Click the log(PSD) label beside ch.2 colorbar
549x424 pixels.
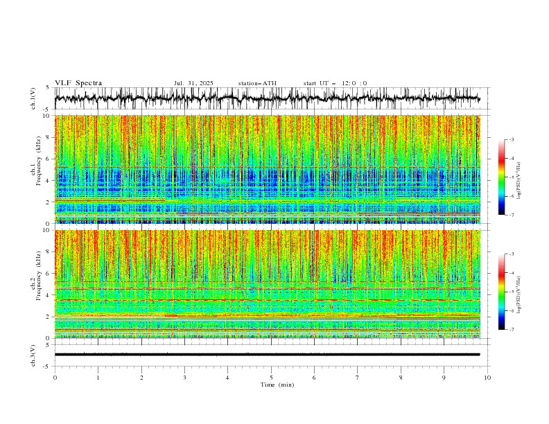pyautogui.click(x=519, y=294)
